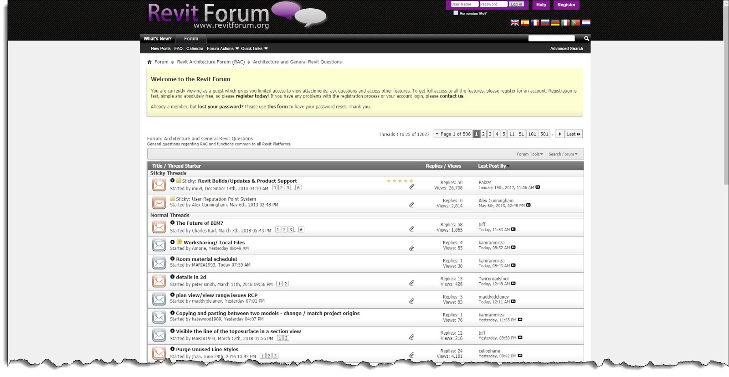Click the Revit Forum logo
This screenshot has height=377, width=729.
(237, 15)
